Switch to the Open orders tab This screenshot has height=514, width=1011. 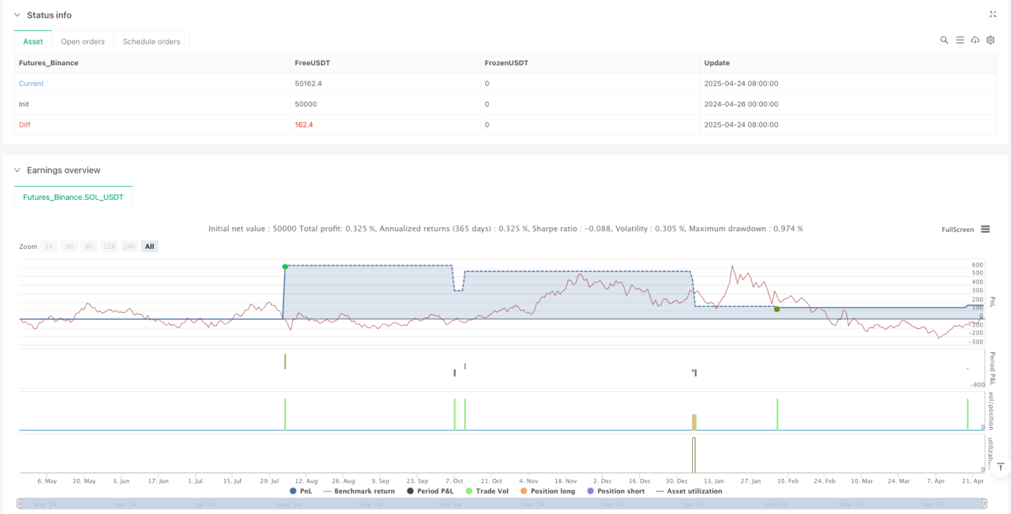point(82,41)
